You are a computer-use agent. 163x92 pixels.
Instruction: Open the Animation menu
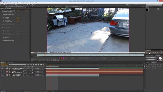[23, 3]
